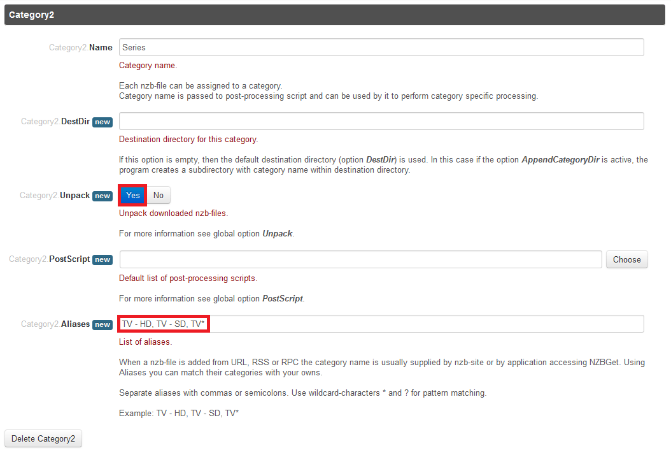Screen dimensions: 671x455
Task: Set Unpack option to Yes
Action: click(132, 195)
